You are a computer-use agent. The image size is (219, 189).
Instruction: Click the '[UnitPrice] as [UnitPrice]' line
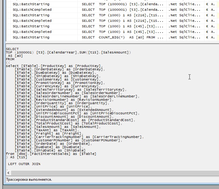pyautogui.click(x=53, y=106)
